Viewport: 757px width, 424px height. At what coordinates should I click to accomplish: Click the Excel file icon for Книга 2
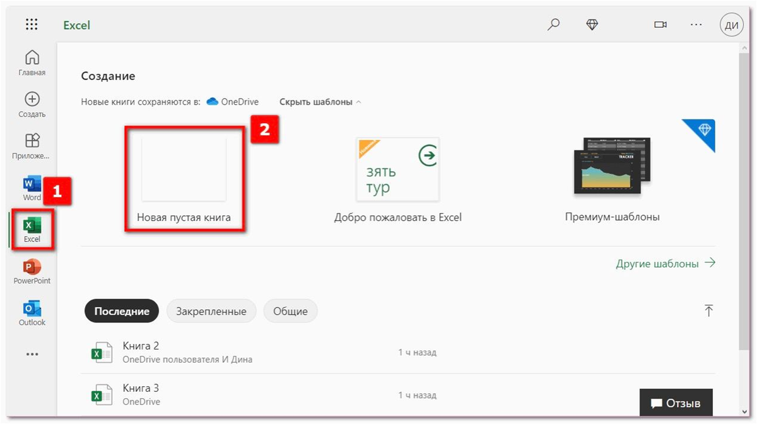[102, 353]
